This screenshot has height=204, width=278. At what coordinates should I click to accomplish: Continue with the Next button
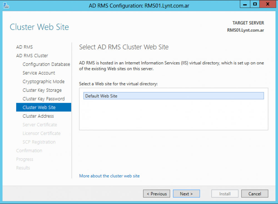coord(186,194)
